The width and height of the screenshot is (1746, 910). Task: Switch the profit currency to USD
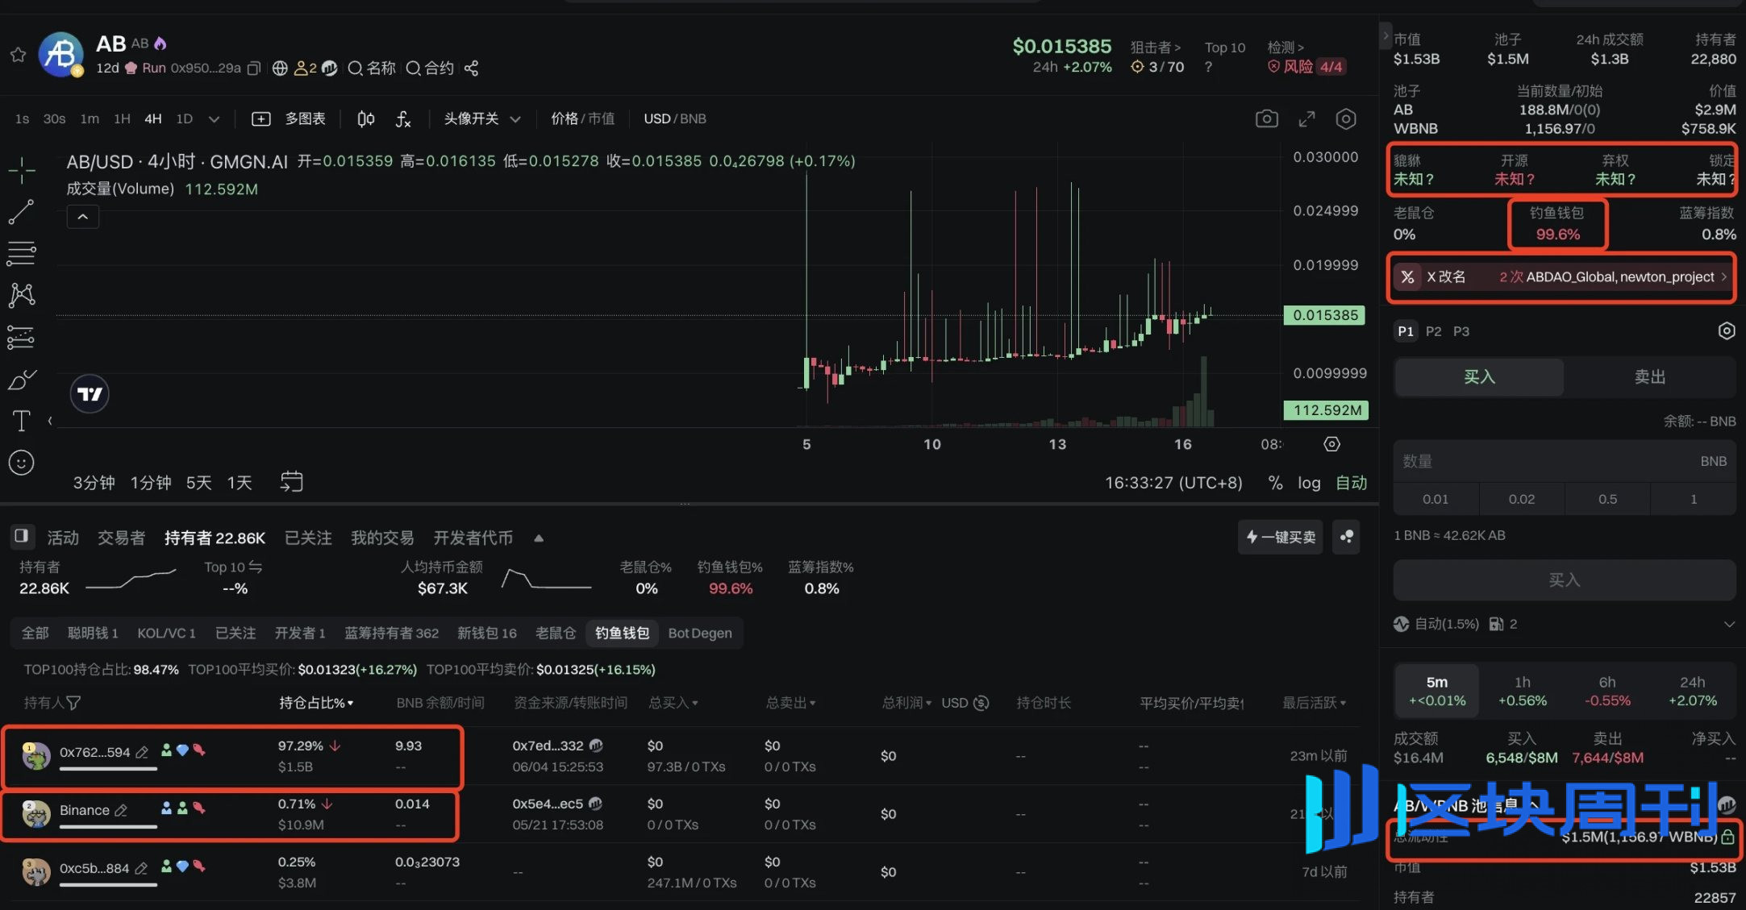click(x=965, y=703)
